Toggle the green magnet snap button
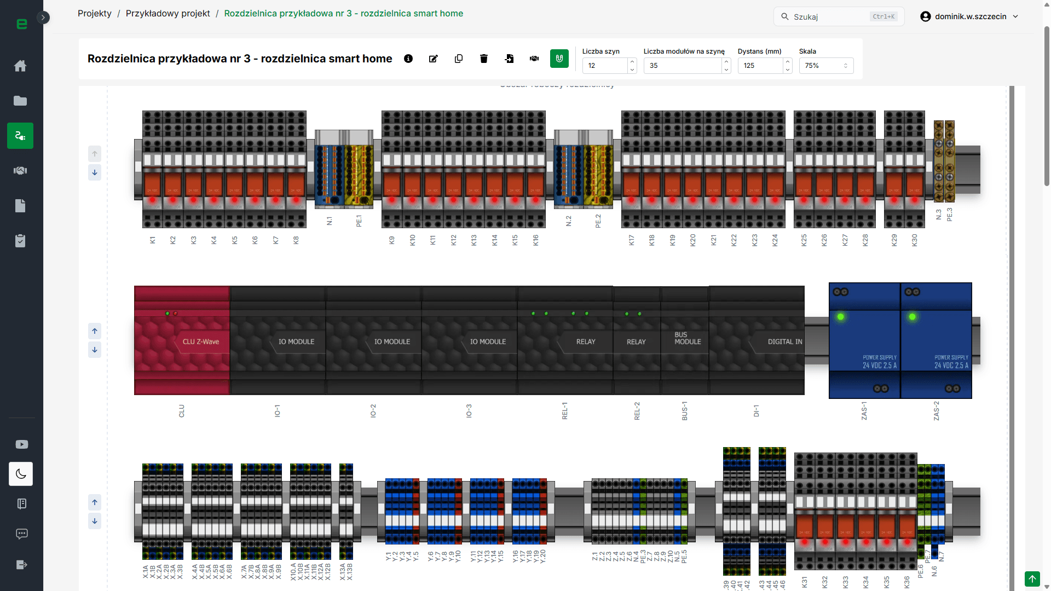Image resolution: width=1051 pixels, height=591 pixels. pos(559,59)
